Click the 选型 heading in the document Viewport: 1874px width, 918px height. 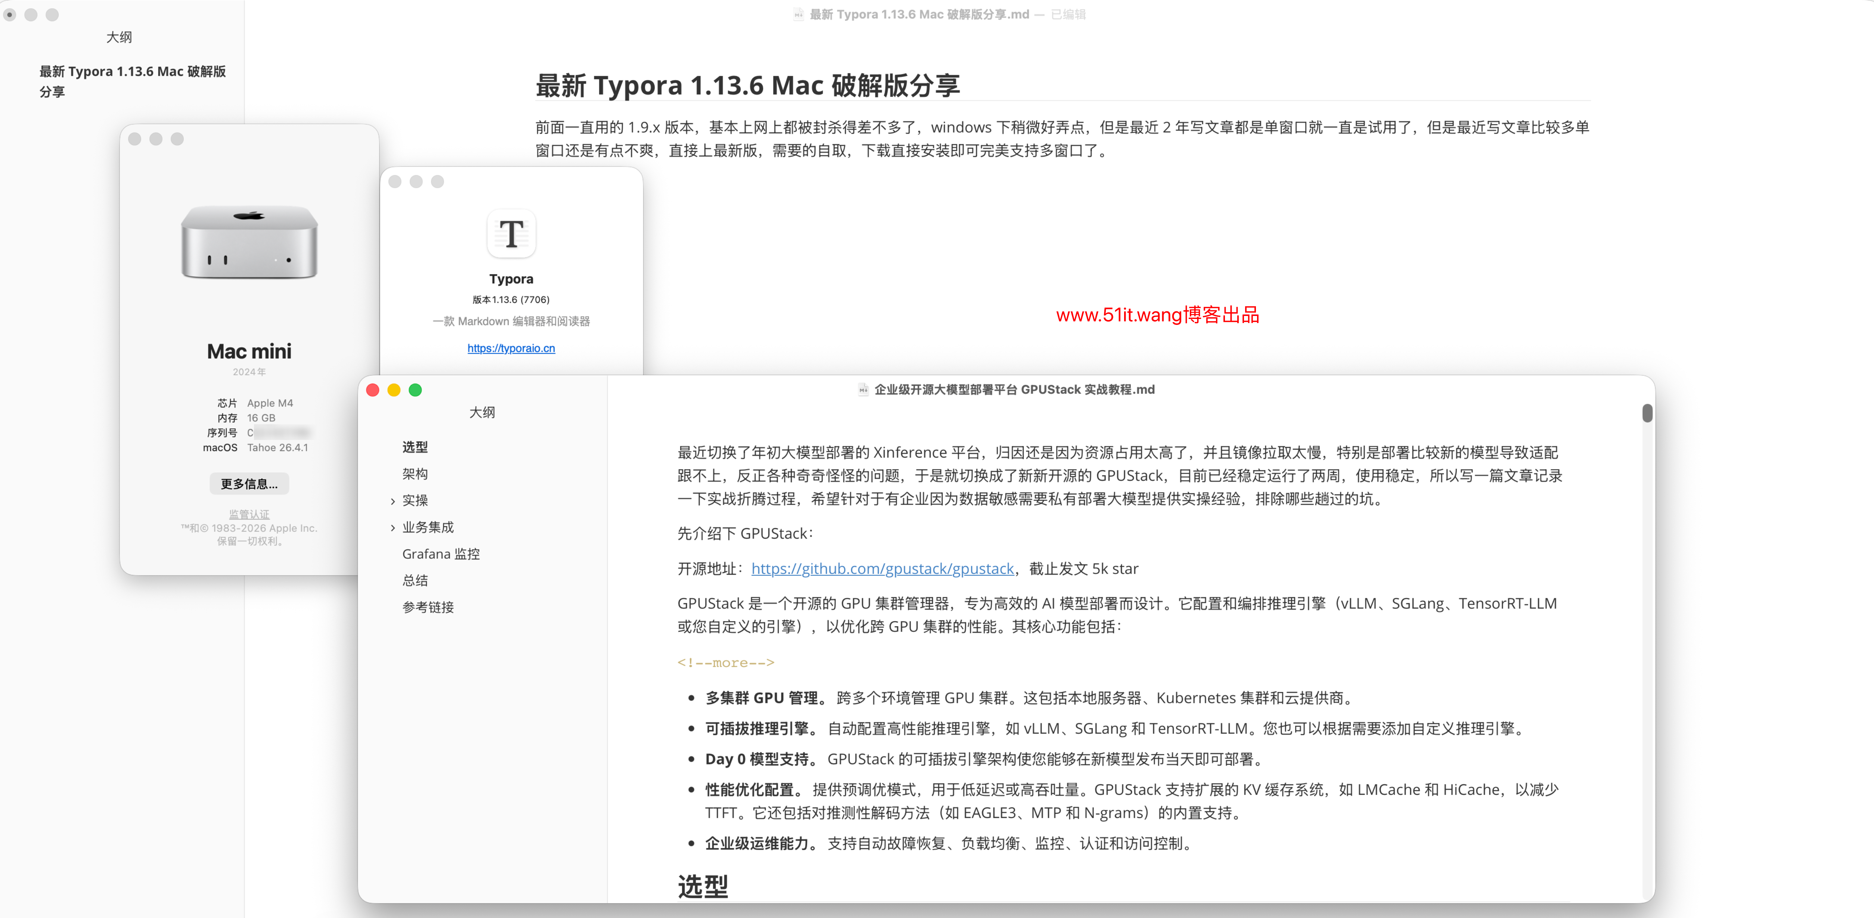(x=703, y=886)
